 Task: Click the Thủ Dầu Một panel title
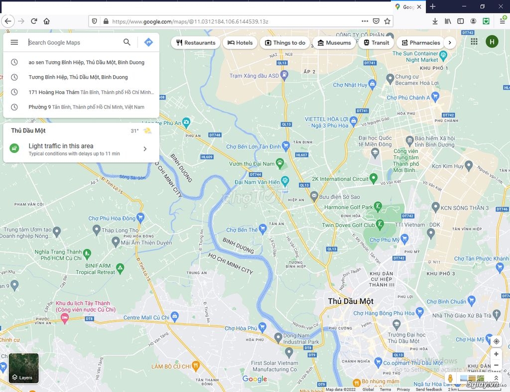click(x=28, y=131)
